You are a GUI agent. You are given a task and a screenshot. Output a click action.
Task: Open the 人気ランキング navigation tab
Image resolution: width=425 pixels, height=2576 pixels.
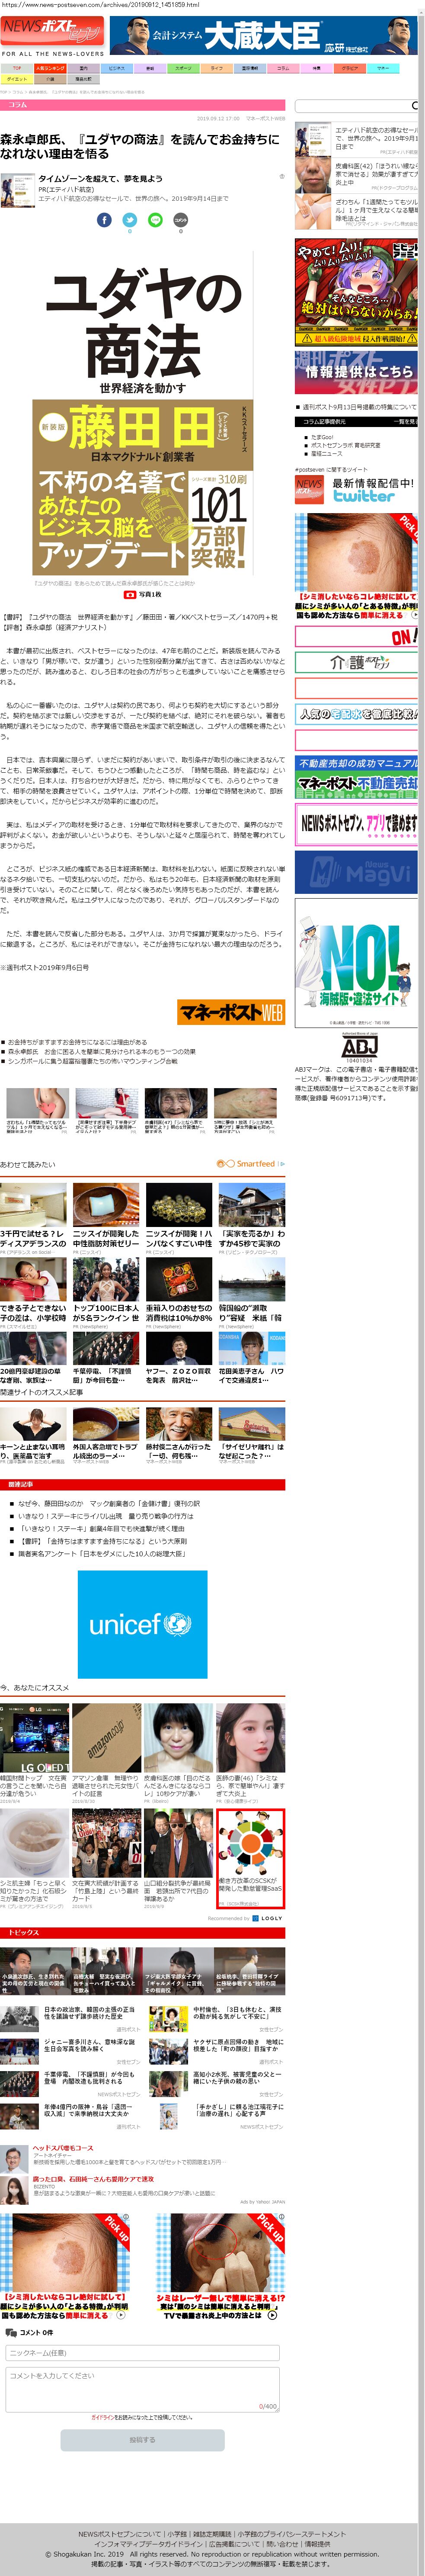(50, 69)
